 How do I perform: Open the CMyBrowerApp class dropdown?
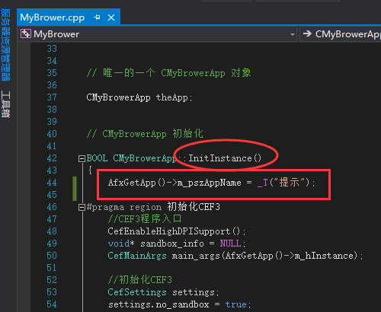pyautogui.click(x=341, y=34)
